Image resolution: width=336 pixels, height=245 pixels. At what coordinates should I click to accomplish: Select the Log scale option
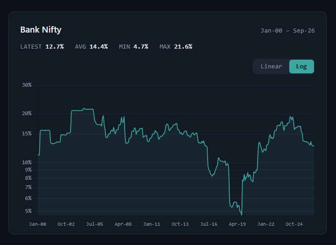(x=302, y=67)
